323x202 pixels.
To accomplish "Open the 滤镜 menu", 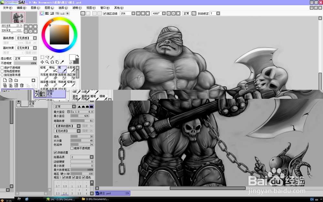I will 77,8.
